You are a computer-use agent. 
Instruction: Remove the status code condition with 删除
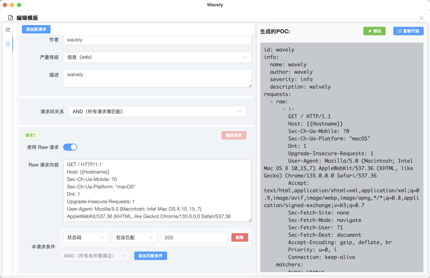coord(240,237)
